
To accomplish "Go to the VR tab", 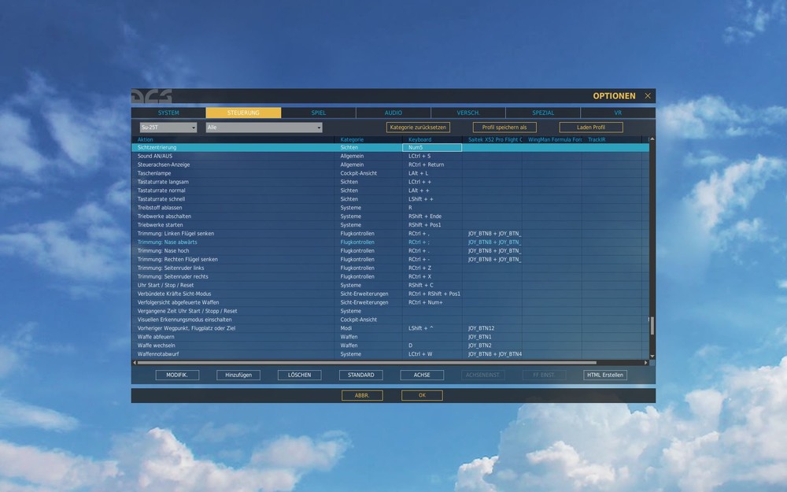I will [618, 113].
